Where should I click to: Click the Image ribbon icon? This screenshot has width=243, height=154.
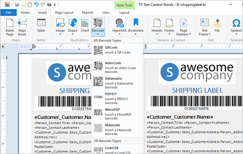click(60, 23)
